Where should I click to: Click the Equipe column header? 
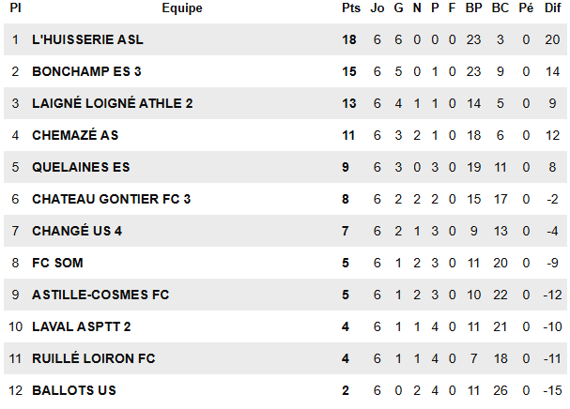[181, 8]
